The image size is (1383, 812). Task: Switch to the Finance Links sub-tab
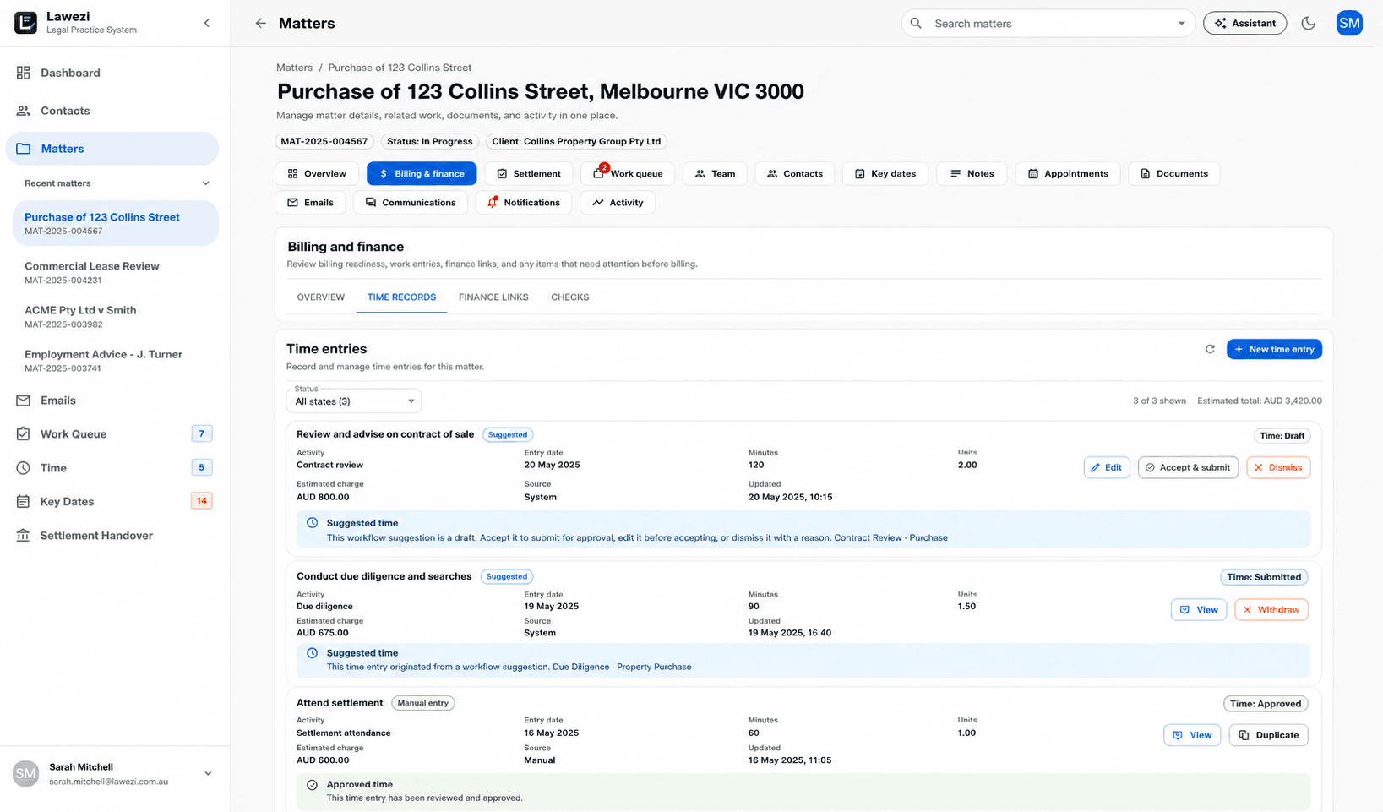(x=493, y=297)
